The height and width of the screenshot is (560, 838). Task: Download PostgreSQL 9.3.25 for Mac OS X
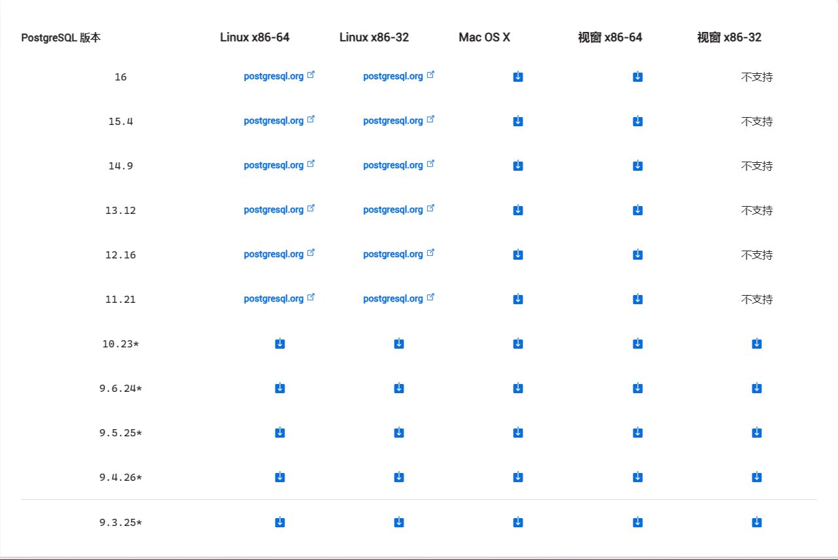pyautogui.click(x=518, y=522)
